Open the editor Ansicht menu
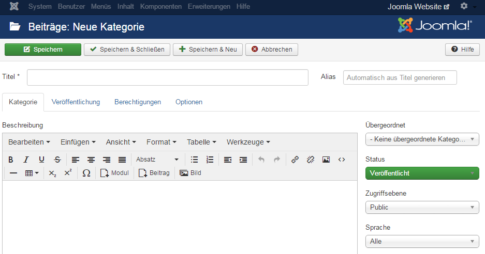The image size is (485, 254). click(x=121, y=142)
